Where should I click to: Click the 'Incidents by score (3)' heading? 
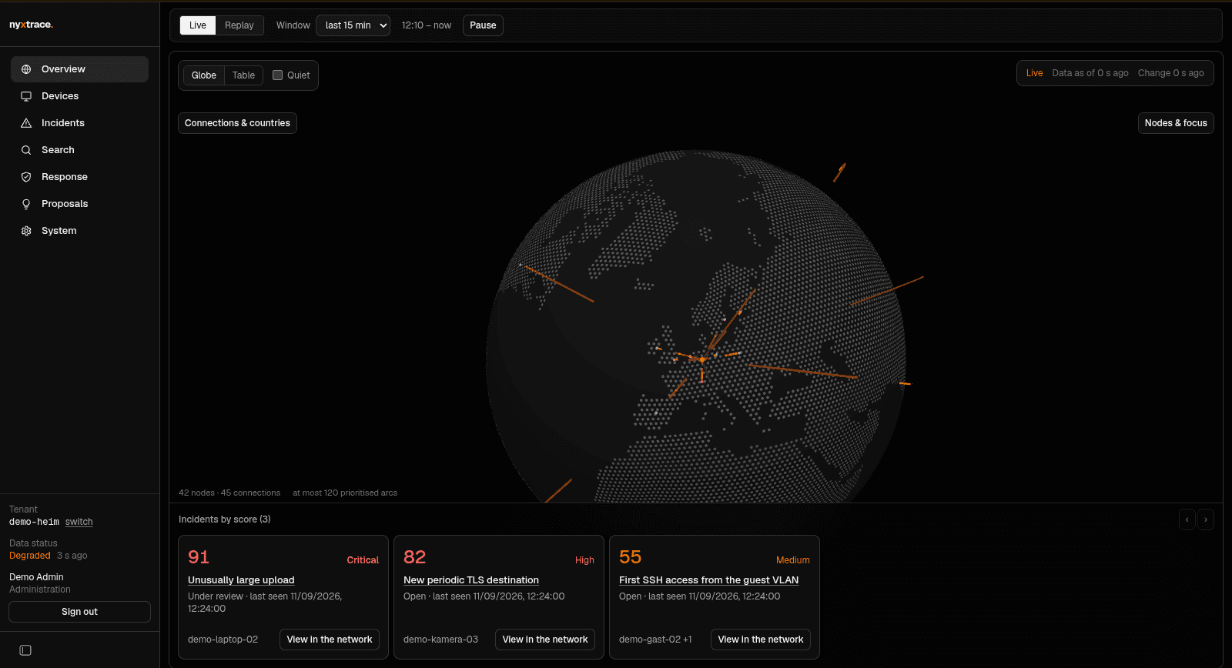(225, 519)
